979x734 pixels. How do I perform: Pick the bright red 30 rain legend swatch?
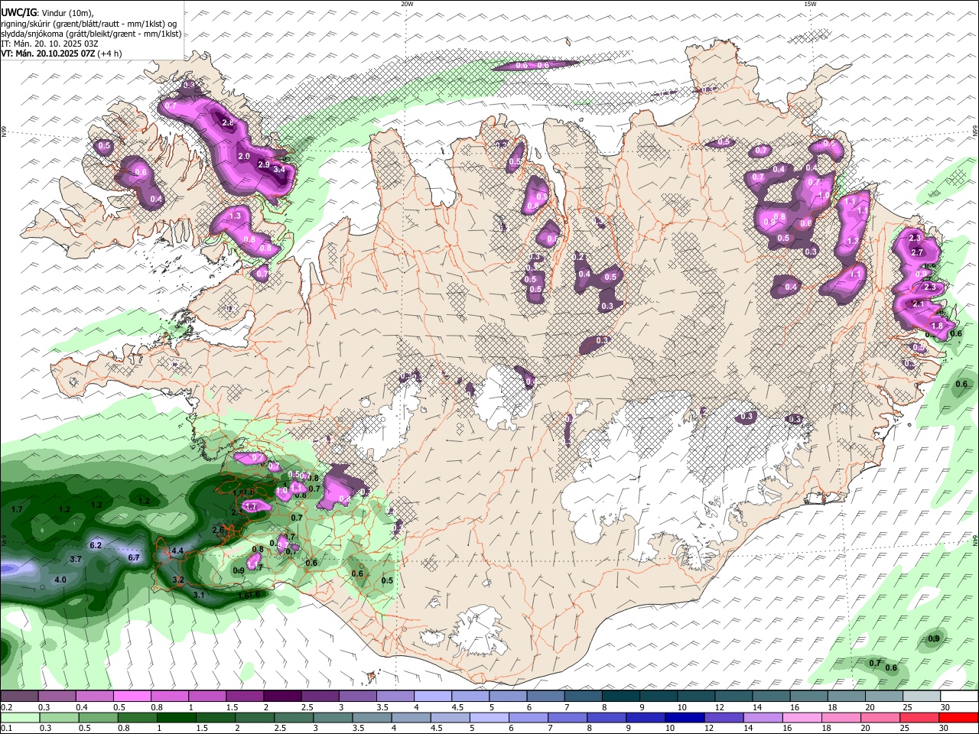(x=958, y=717)
